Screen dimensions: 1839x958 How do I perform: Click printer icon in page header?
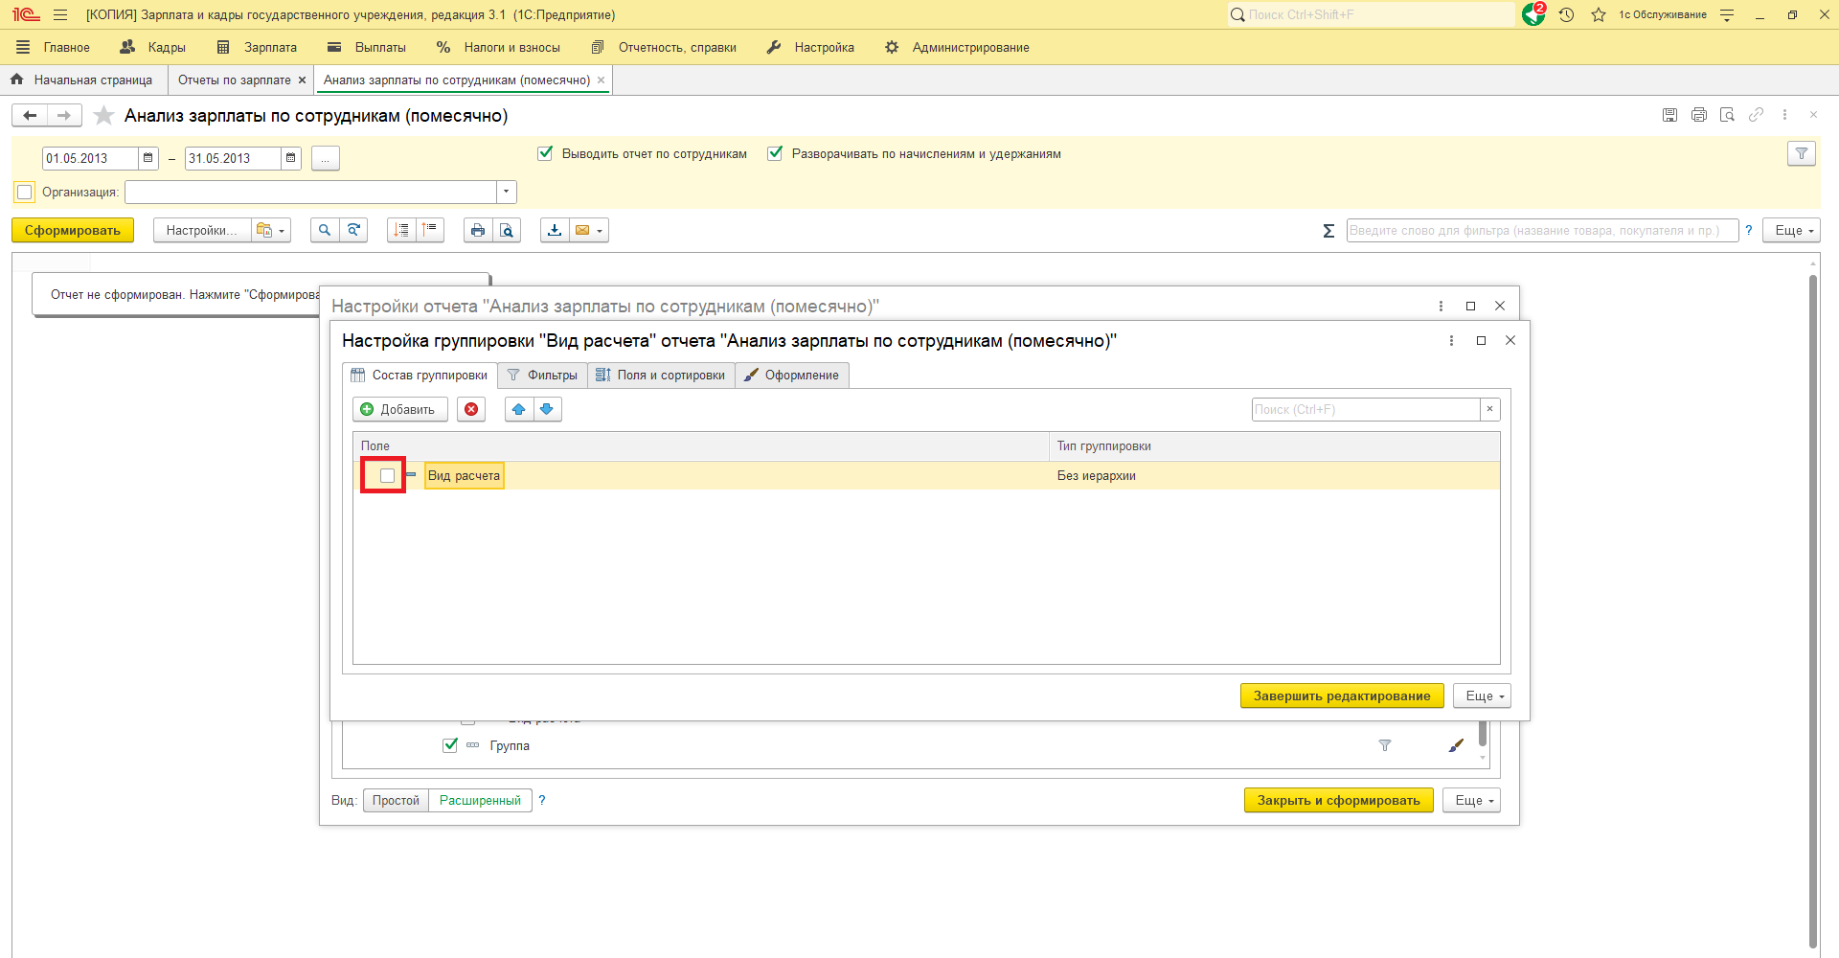point(1698,115)
